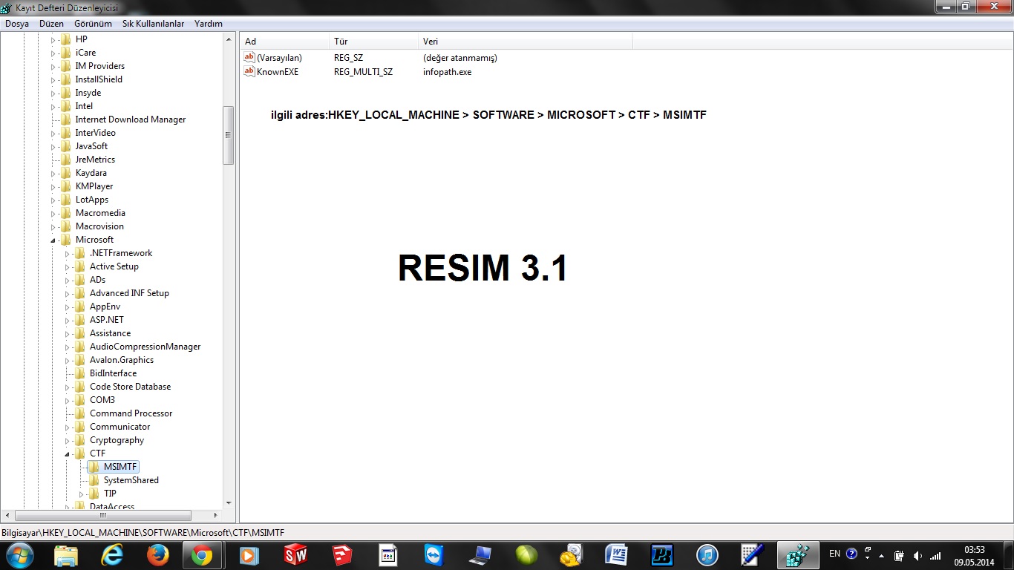Click the Communicator folder icon
Screen dimensions: 1014x570
point(80,427)
